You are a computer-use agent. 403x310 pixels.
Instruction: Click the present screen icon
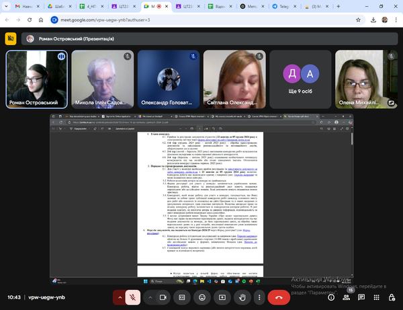click(x=221, y=297)
